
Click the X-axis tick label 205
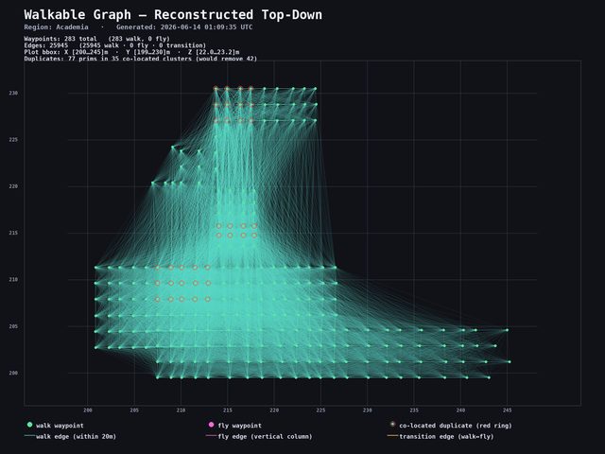(x=134, y=410)
